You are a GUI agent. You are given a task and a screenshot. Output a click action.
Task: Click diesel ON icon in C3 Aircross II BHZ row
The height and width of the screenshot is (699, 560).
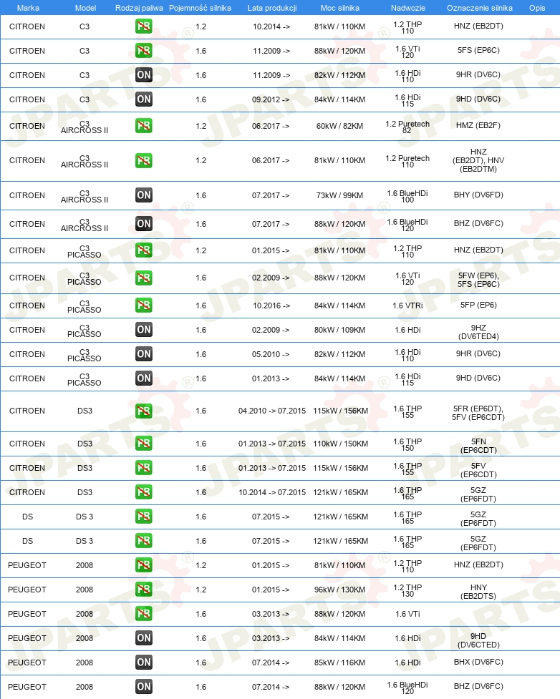coord(144,224)
